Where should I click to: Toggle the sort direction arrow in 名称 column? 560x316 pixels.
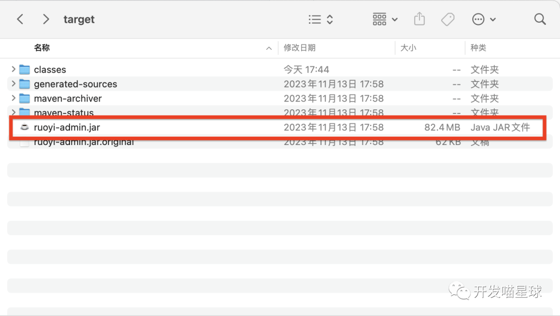click(x=269, y=48)
